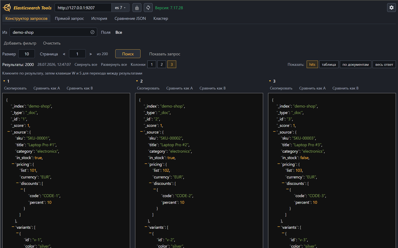
Task: Click "SKU-00001" value in result 1
Action: pos(38,138)
